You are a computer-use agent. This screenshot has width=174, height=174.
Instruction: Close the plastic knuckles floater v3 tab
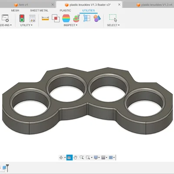coord(119,5)
